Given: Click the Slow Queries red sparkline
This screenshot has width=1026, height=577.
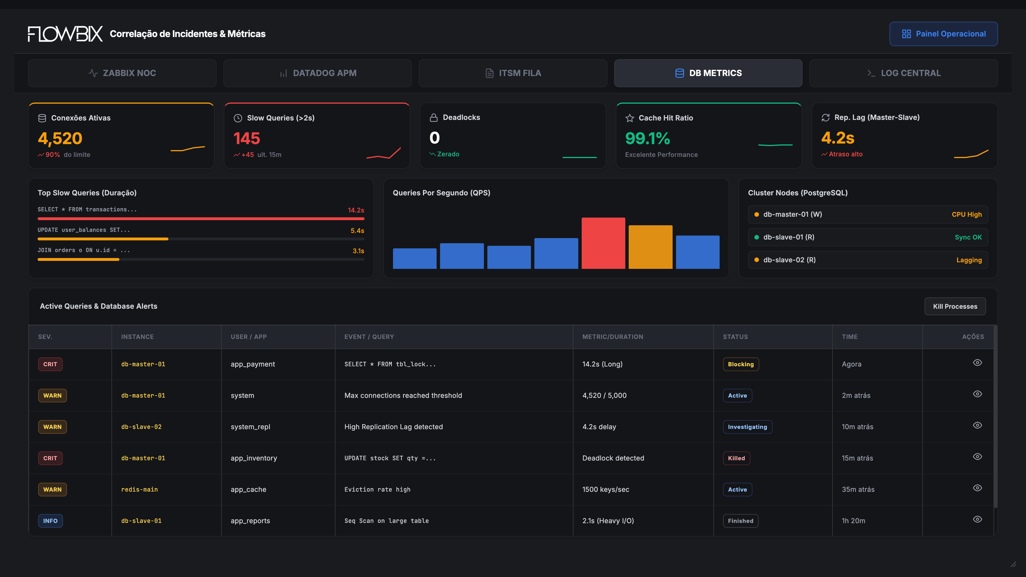Looking at the screenshot, I should click(384, 153).
